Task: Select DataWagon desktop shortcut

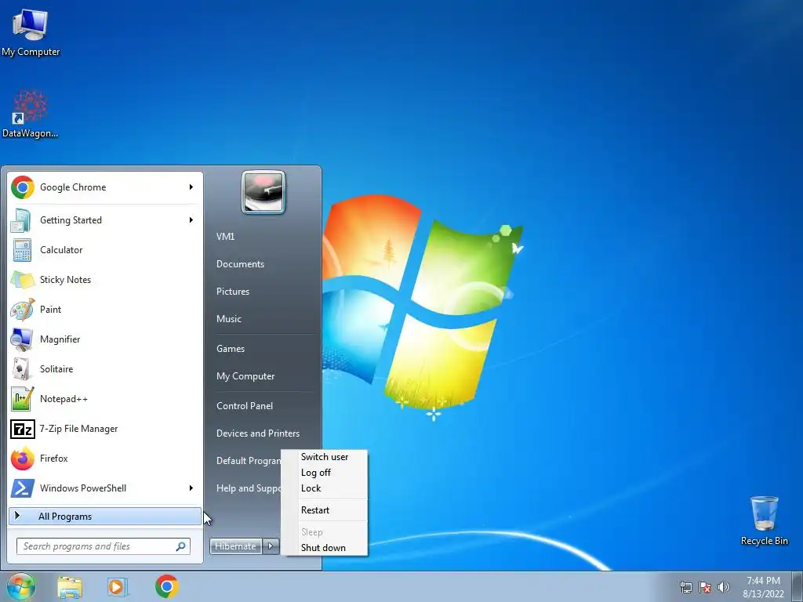Action: (x=31, y=114)
